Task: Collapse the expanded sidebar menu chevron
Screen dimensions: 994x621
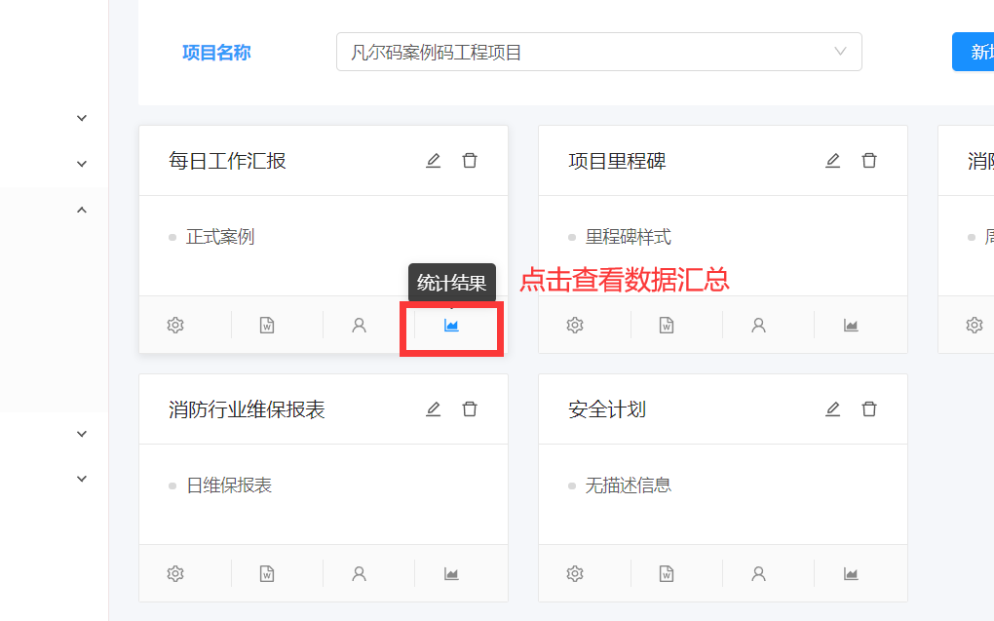Action: (82, 210)
